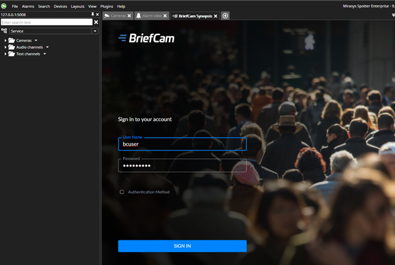Click the Sign in to your account heading
The width and height of the screenshot is (395, 265).
coord(145,119)
